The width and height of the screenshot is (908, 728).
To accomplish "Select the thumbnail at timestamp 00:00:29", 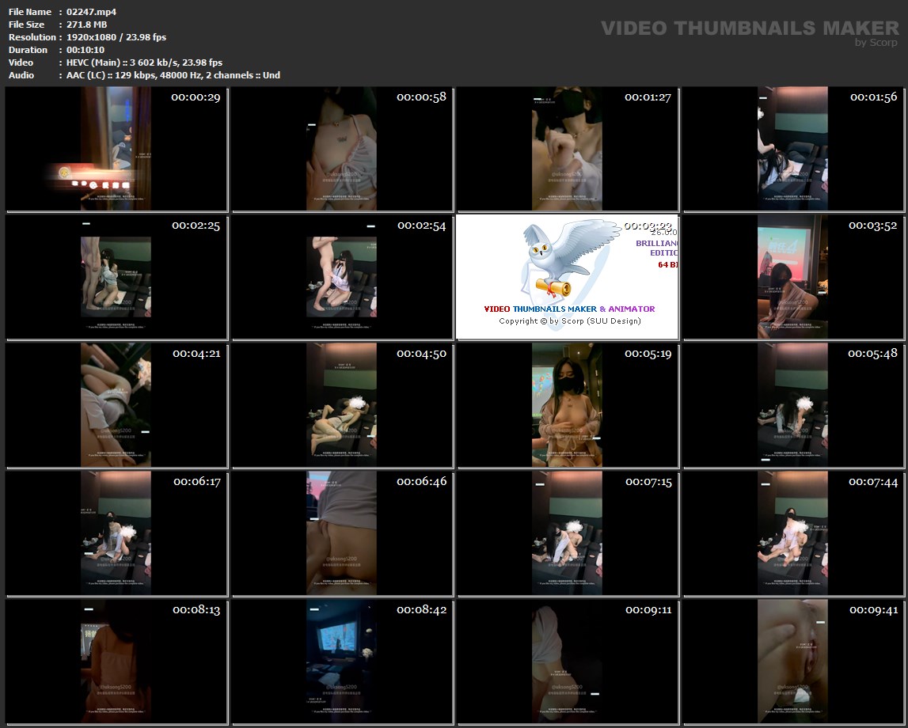I will point(116,150).
